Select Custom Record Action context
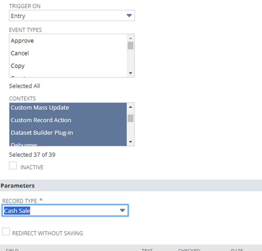 pyautogui.click(x=41, y=120)
